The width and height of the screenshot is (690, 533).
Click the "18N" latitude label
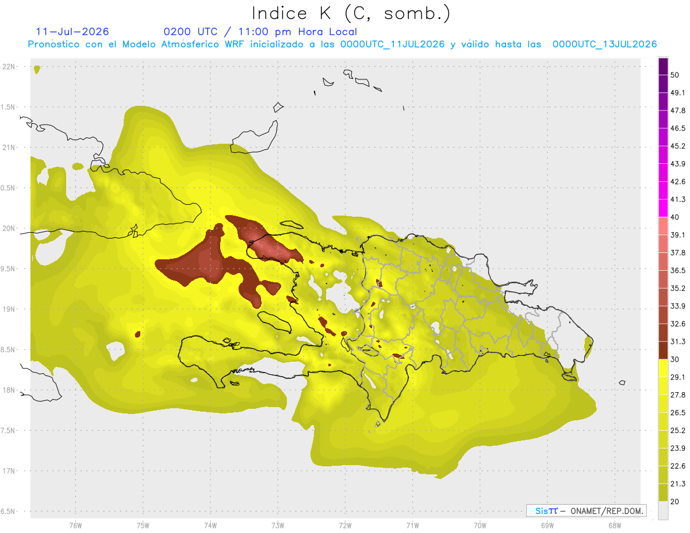(x=9, y=390)
